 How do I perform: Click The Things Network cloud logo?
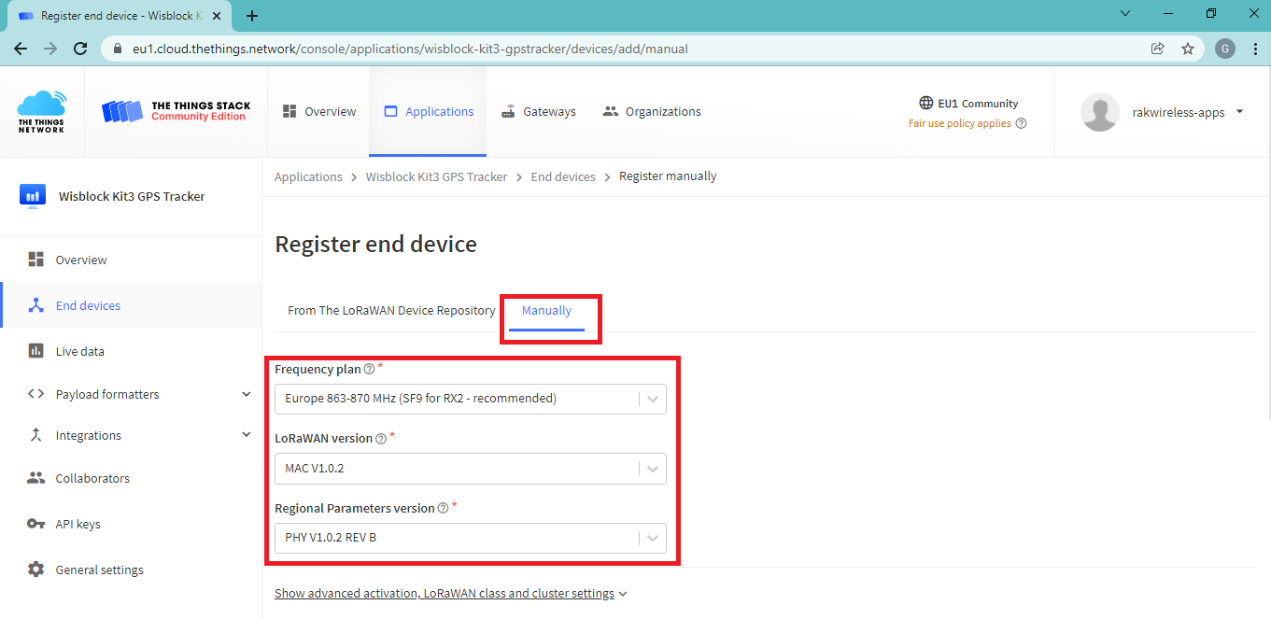tap(42, 111)
